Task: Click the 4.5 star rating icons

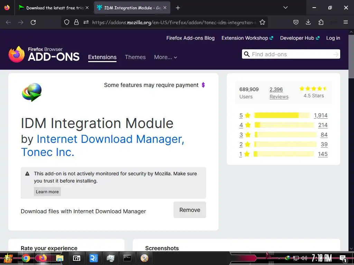Action: (313, 89)
